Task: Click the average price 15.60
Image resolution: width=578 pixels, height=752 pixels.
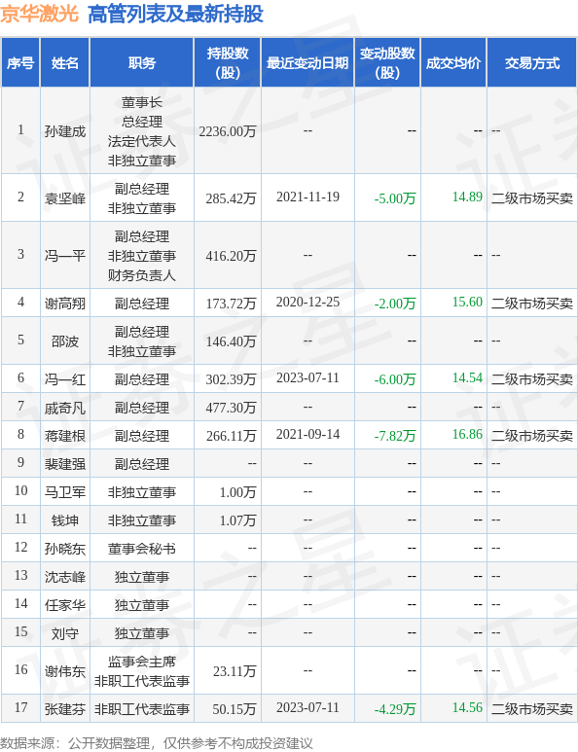Action: 467,303
